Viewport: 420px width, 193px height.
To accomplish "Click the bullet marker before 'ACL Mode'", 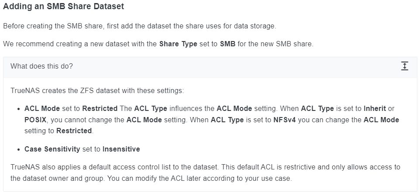I will (x=18, y=109).
